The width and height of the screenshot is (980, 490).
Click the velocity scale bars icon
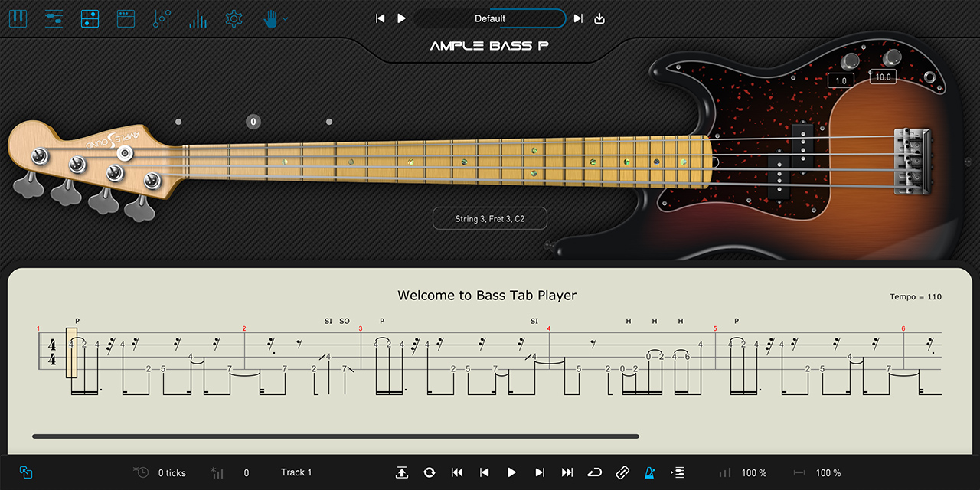click(725, 472)
